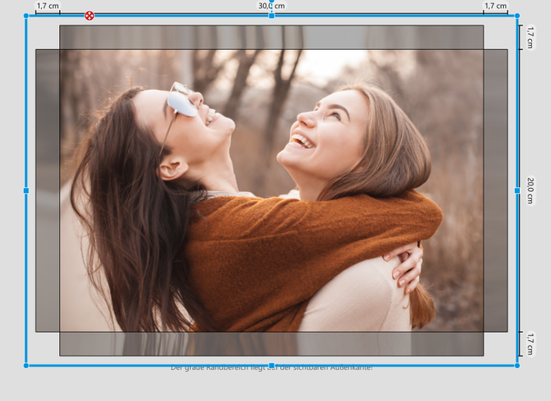Click the bottom-left corner selection handle
This screenshot has height=401, width=551.
point(26,365)
